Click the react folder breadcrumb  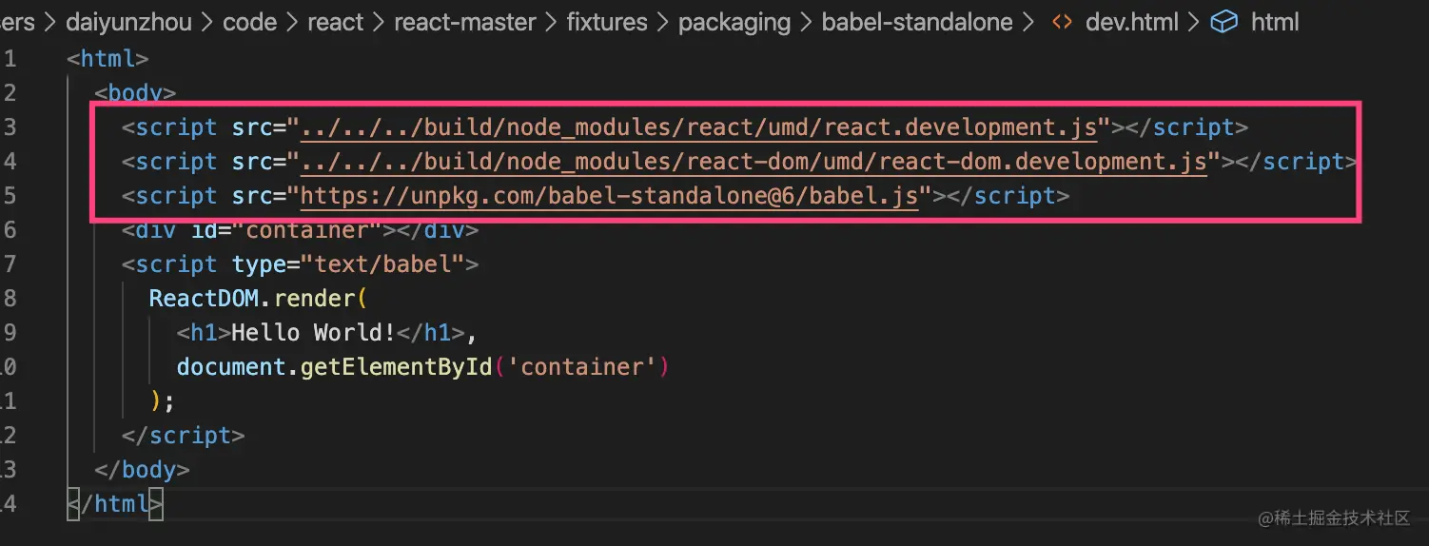pyautogui.click(x=335, y=22)
